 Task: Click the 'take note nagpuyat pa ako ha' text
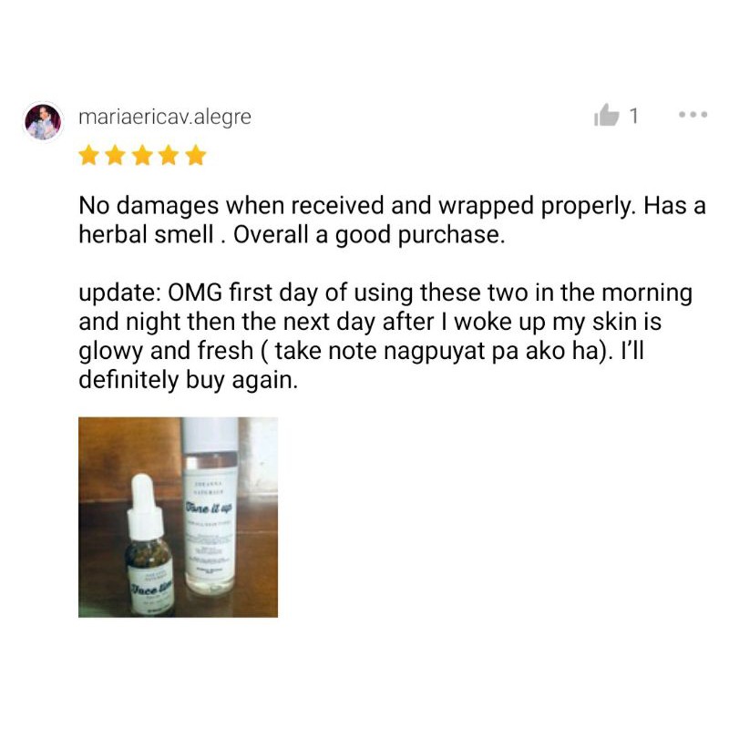click(436, 351)
